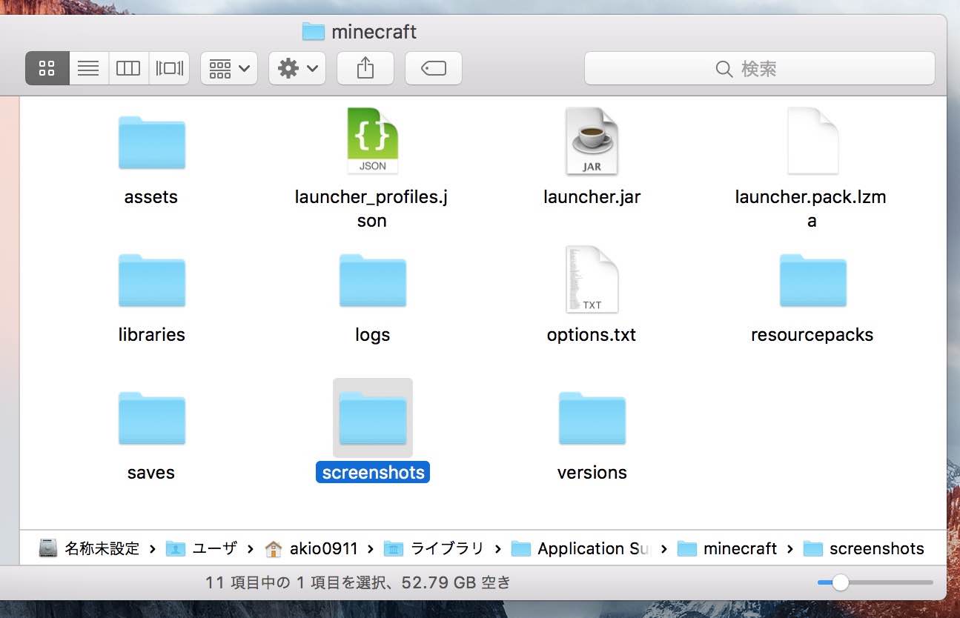Click screenshots in path bar
Viewport: 960px width, 618px height.
pyautogui.click(x=864, y=548)
